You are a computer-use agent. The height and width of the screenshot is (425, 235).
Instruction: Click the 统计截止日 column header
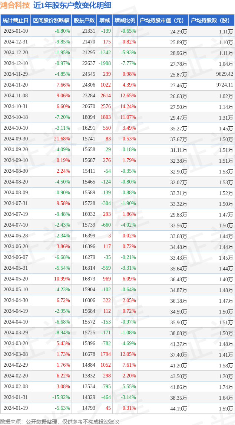pos(16,20)
